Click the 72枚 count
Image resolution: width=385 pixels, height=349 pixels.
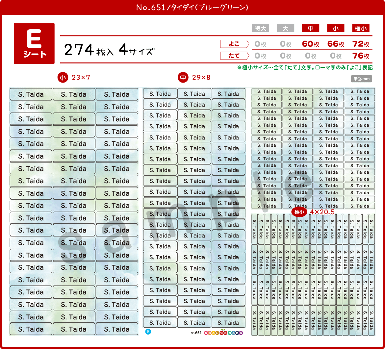click(x=361, y=44)
